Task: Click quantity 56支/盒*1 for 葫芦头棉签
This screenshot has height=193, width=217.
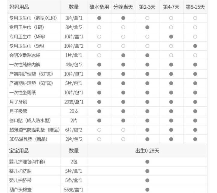Action: click(74, 190)
